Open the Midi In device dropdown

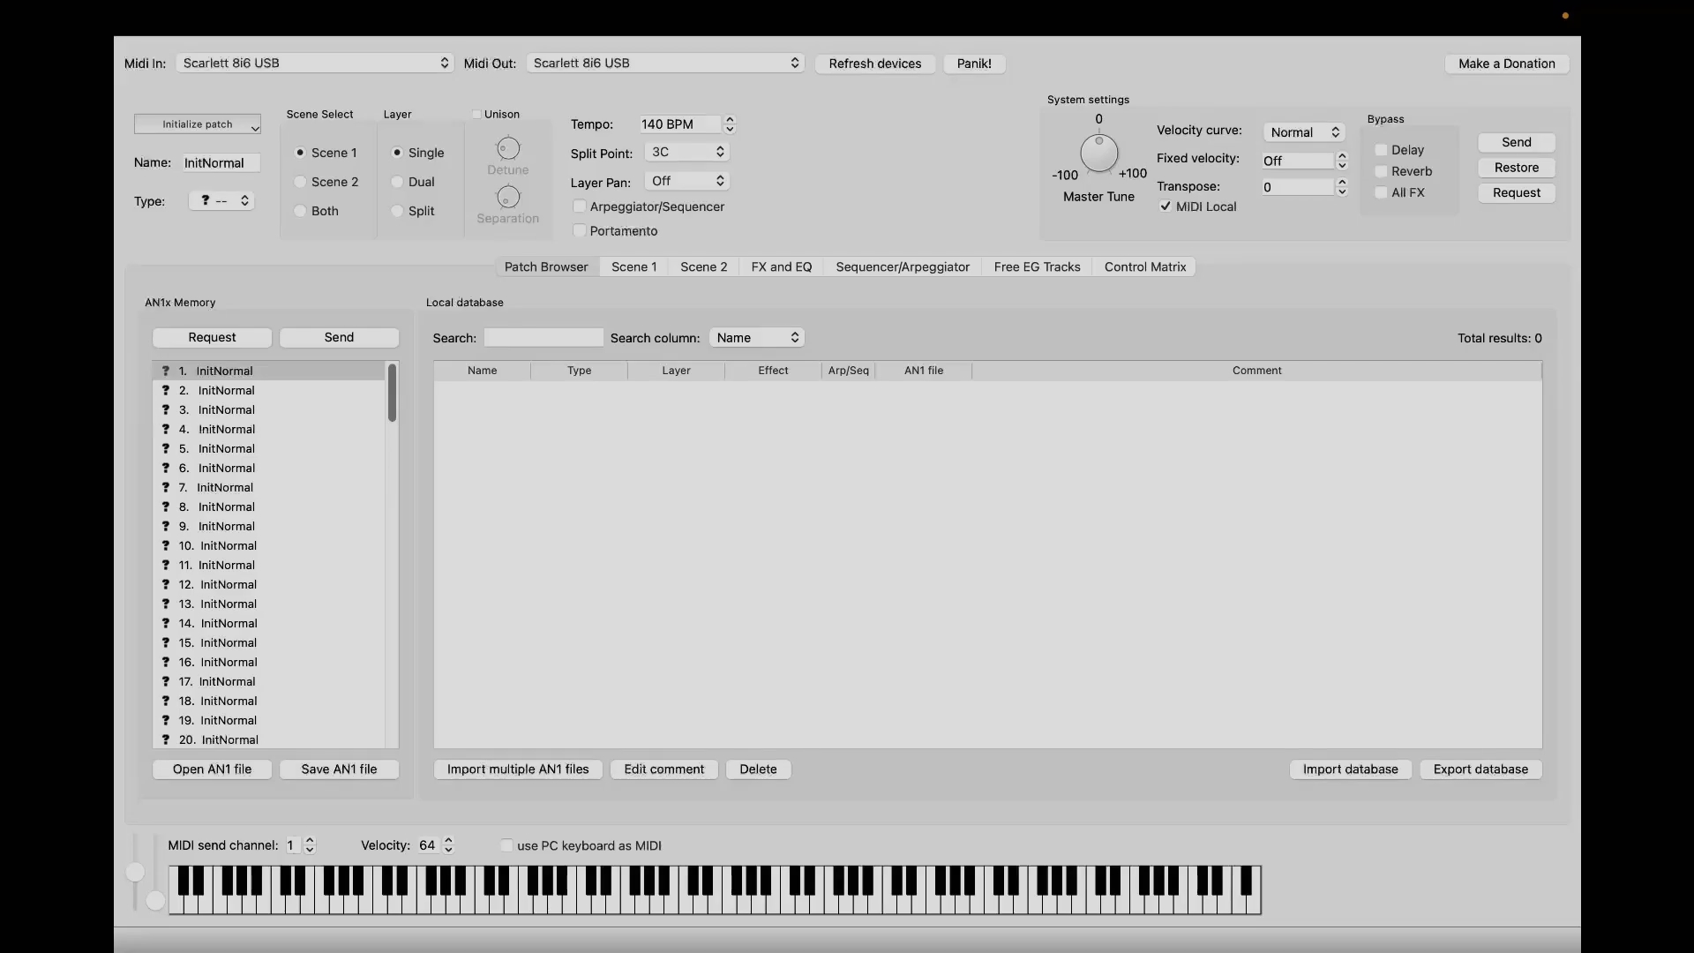click(315, 64)
